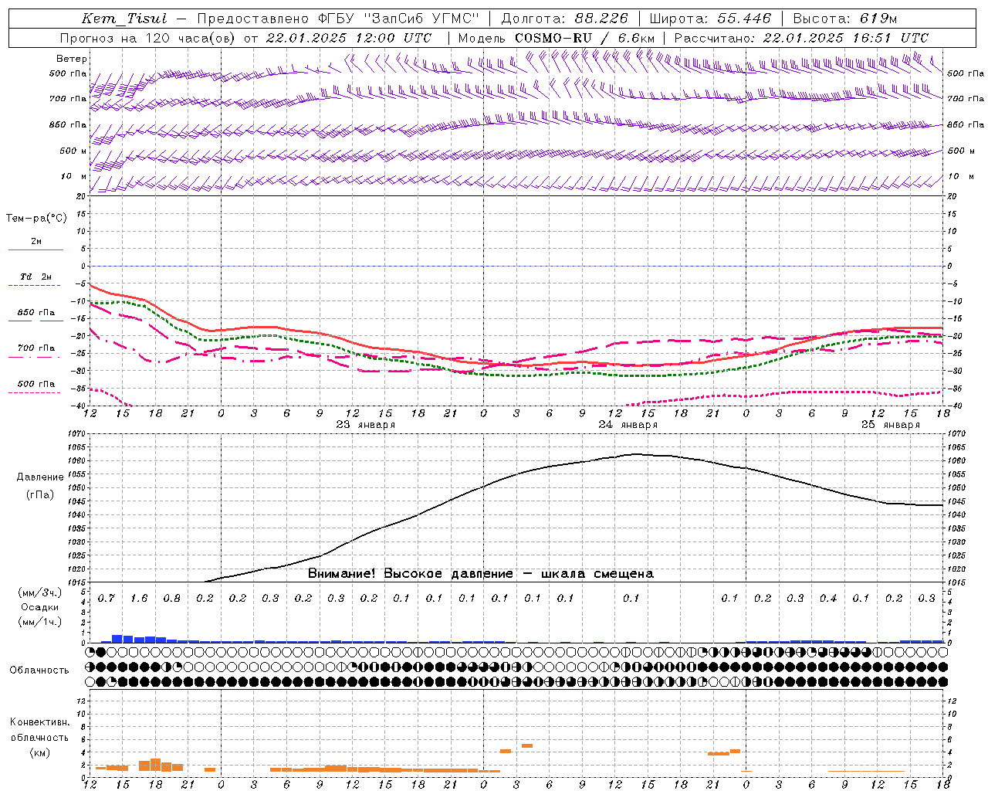Click the 'Kem_Tisul' station name in header
This screenshot has height=791, width=988.
pyautogui.click(x=123, y=19)
